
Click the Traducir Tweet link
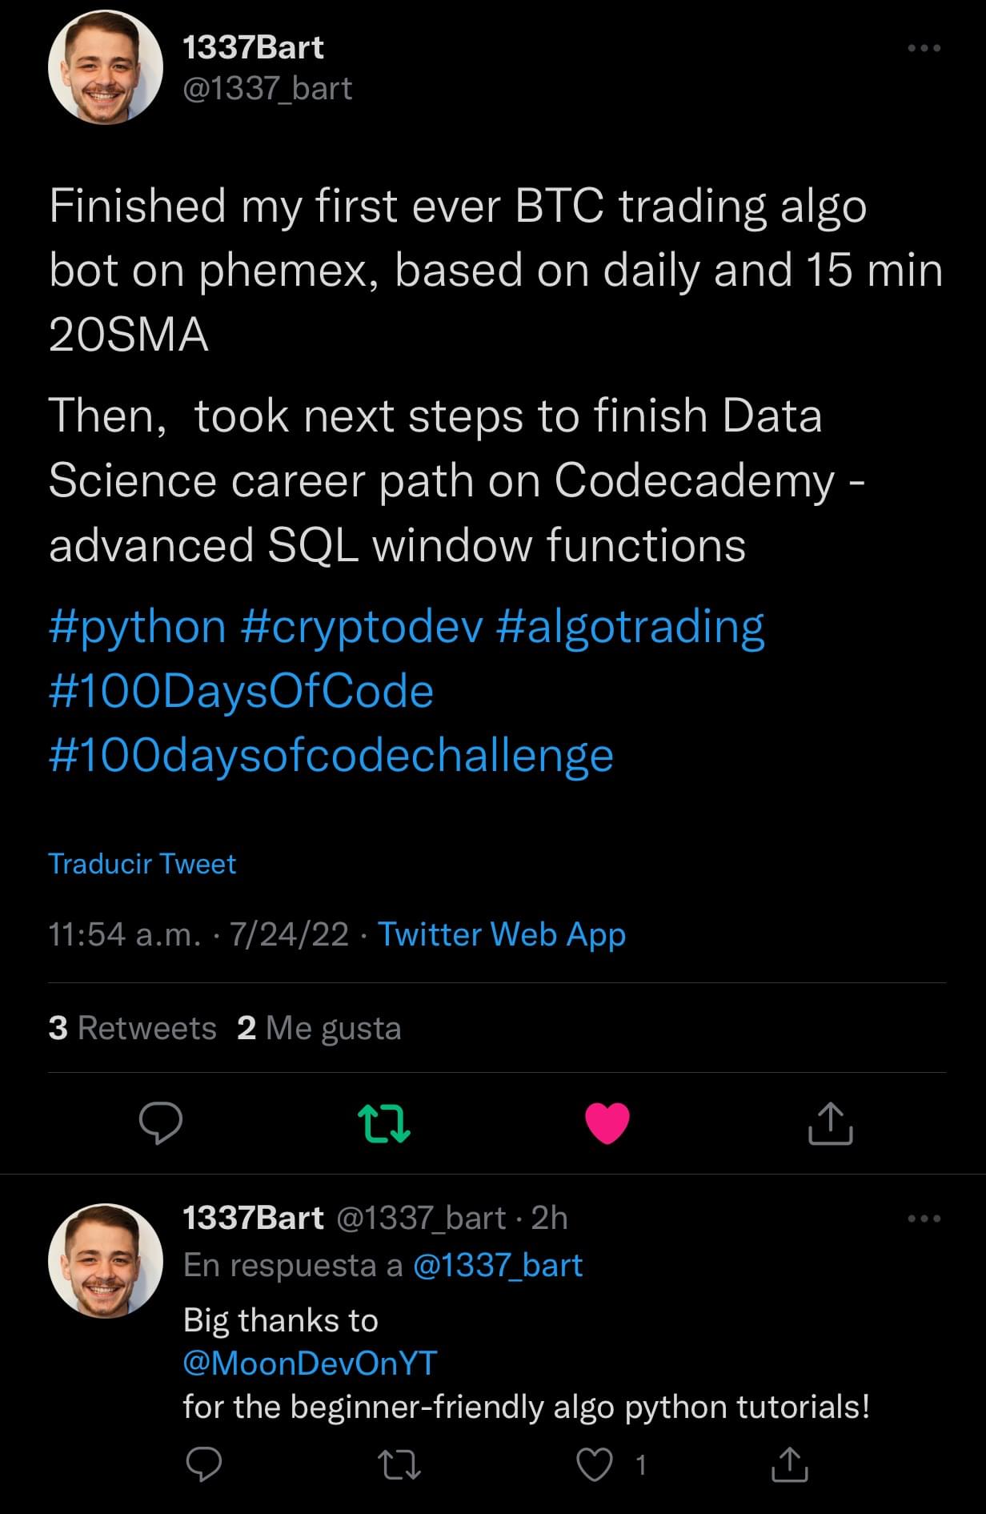click(142, 864)
